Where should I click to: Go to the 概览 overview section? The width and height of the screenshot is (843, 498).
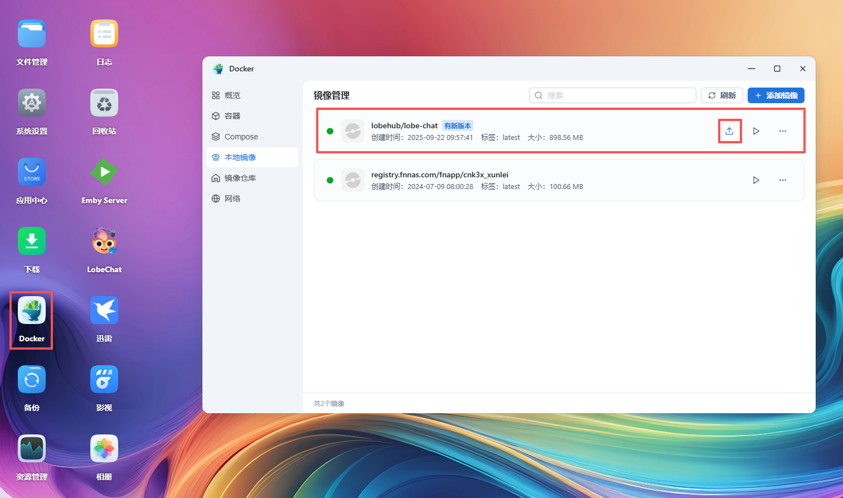tap(253, 95)
